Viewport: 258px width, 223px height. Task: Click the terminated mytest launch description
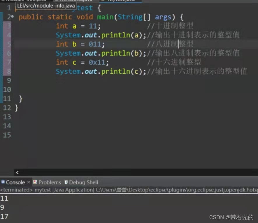pyautogui.click(x=129, y=190)
